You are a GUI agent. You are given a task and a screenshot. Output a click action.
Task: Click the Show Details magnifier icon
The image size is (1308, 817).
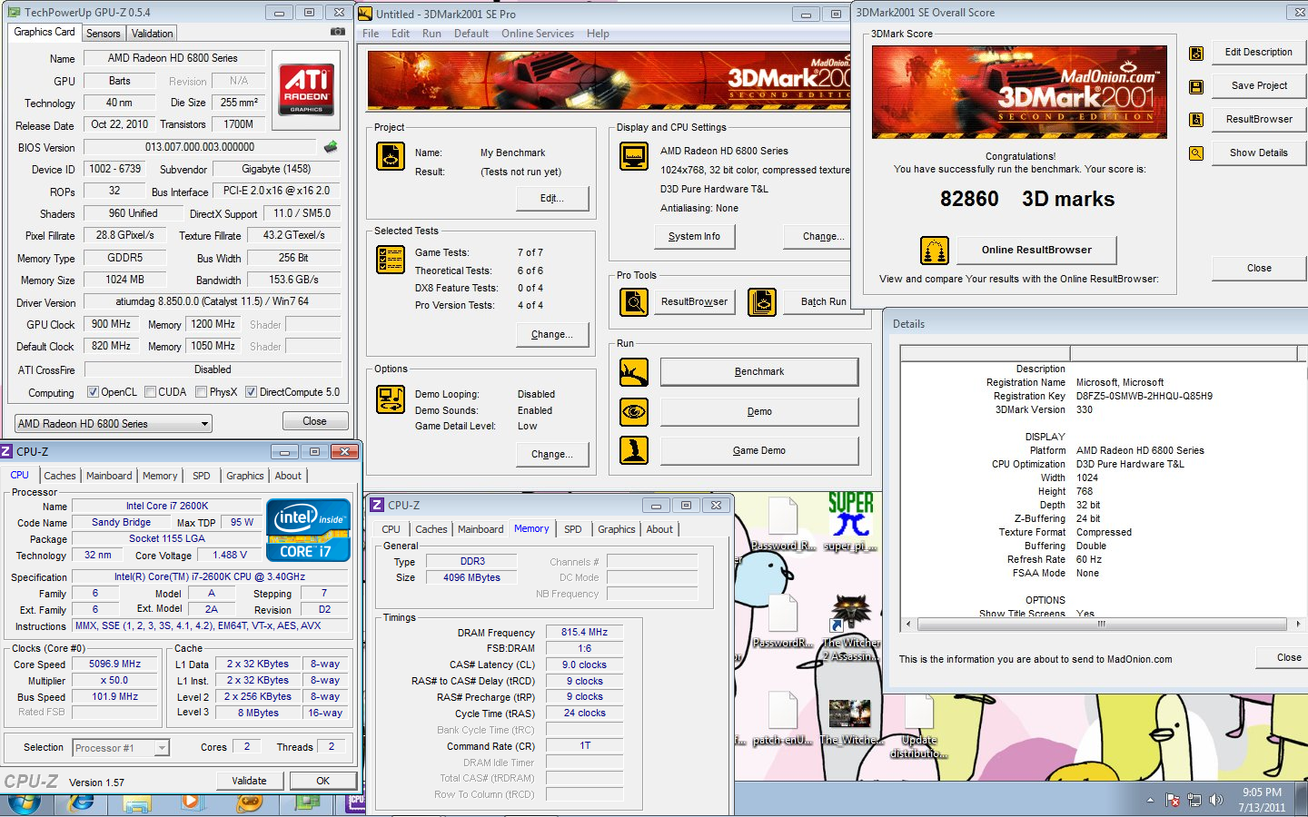(x=1196, y=153)
